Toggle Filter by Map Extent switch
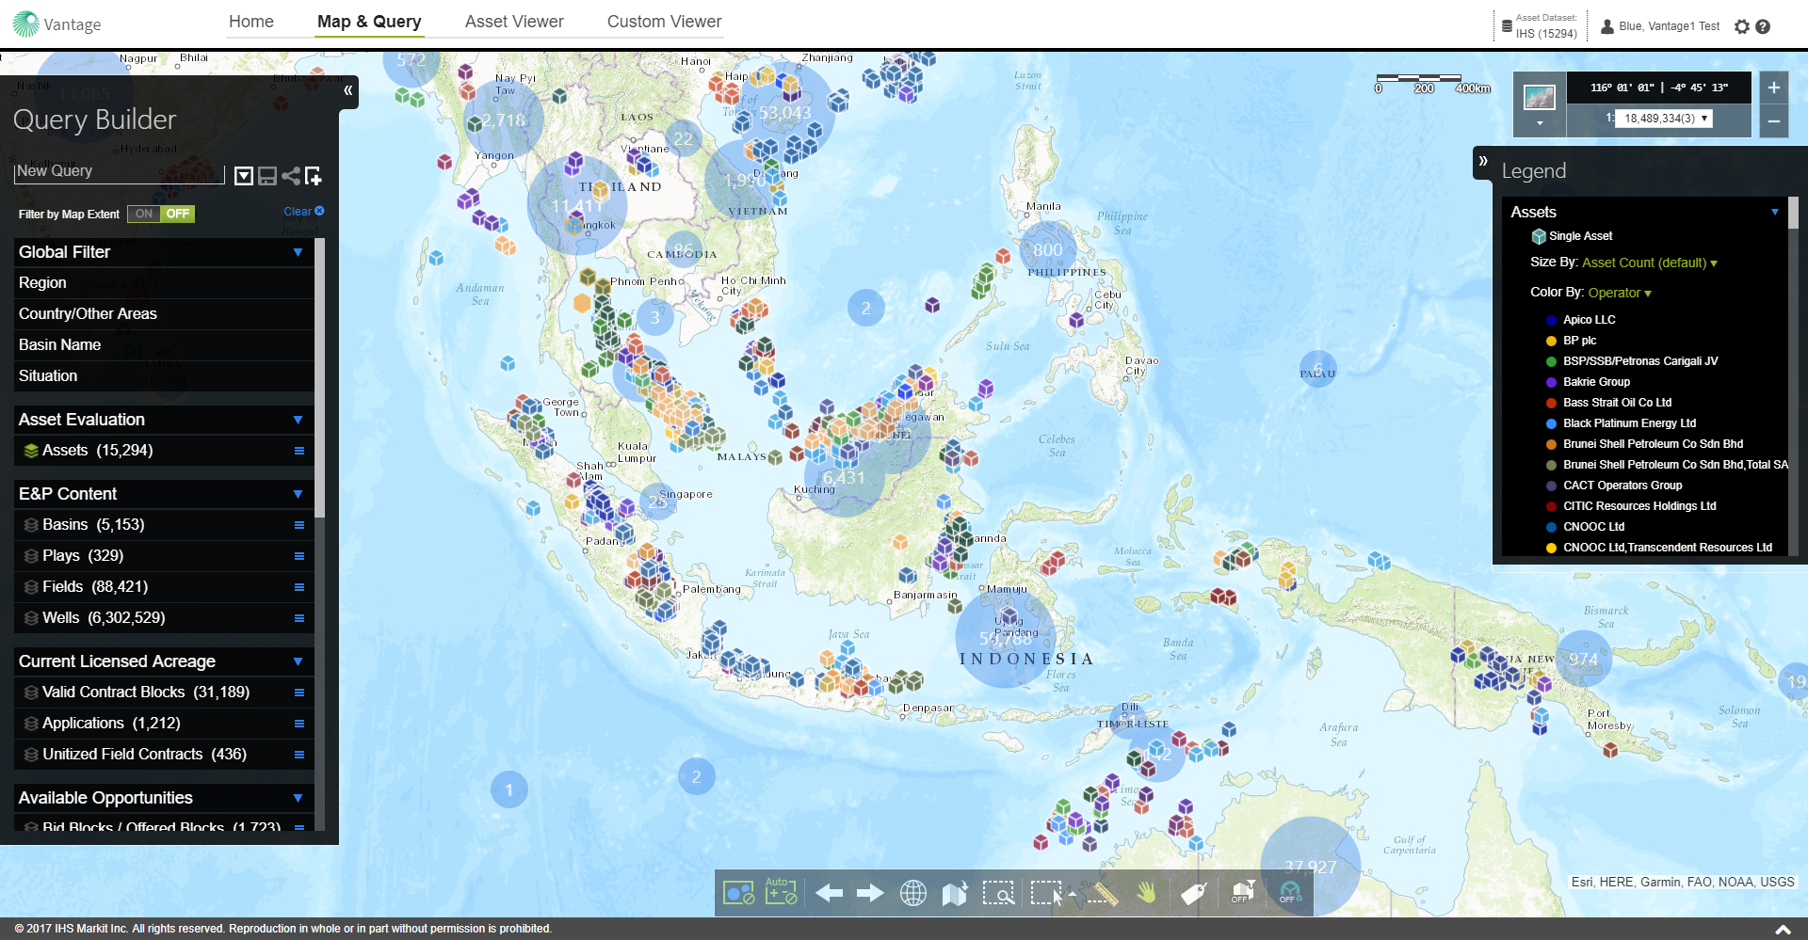This screenshot has height=940, width=1808. [x=161, y=214]
